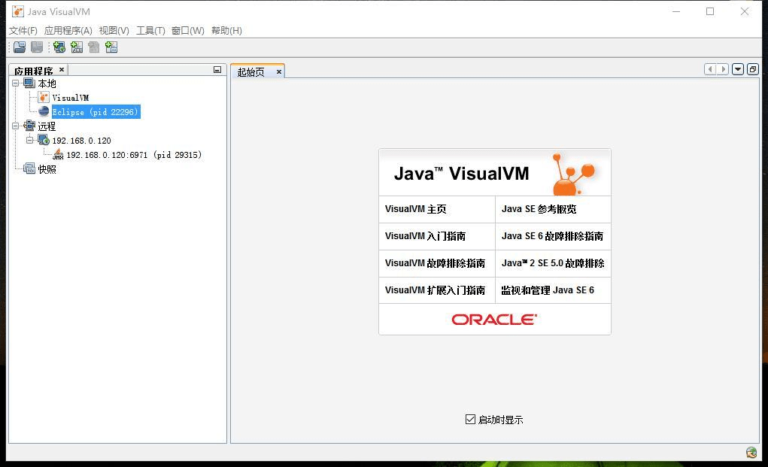The width and height of the screenshot is (768, 467).
Task: Open the documents list dropdown arrow
Action: pos(737,68)
